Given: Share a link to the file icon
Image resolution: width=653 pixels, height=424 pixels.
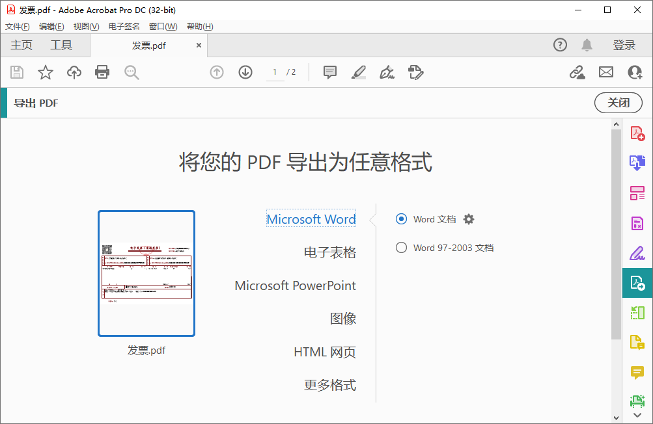Looking at the screenshot, I should [x=577, y=72].
